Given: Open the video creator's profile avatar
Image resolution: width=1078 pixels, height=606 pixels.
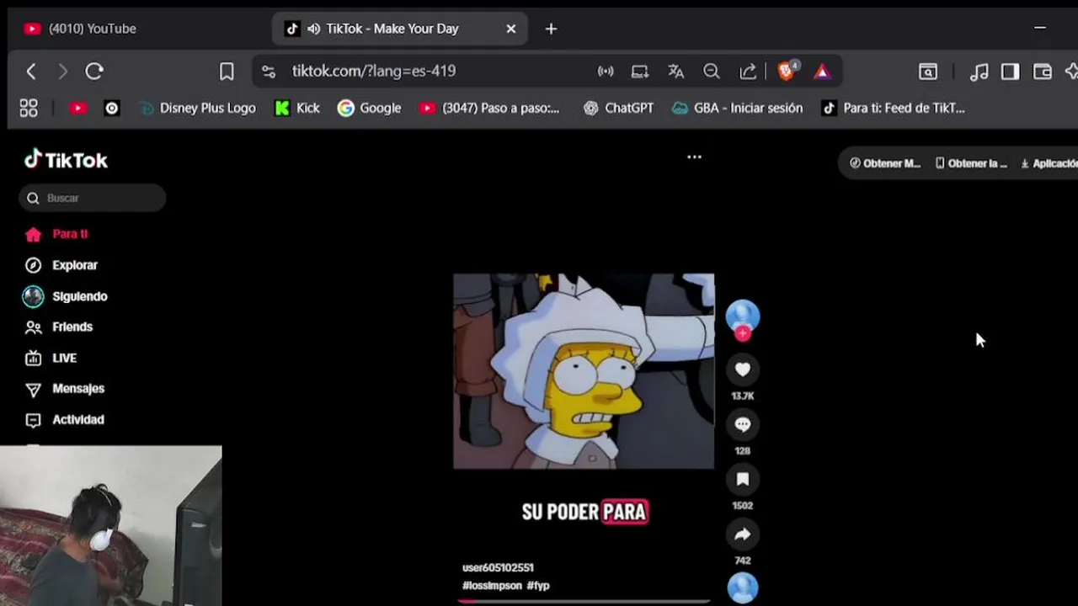Looking at the screenshot, I should 742,316.
